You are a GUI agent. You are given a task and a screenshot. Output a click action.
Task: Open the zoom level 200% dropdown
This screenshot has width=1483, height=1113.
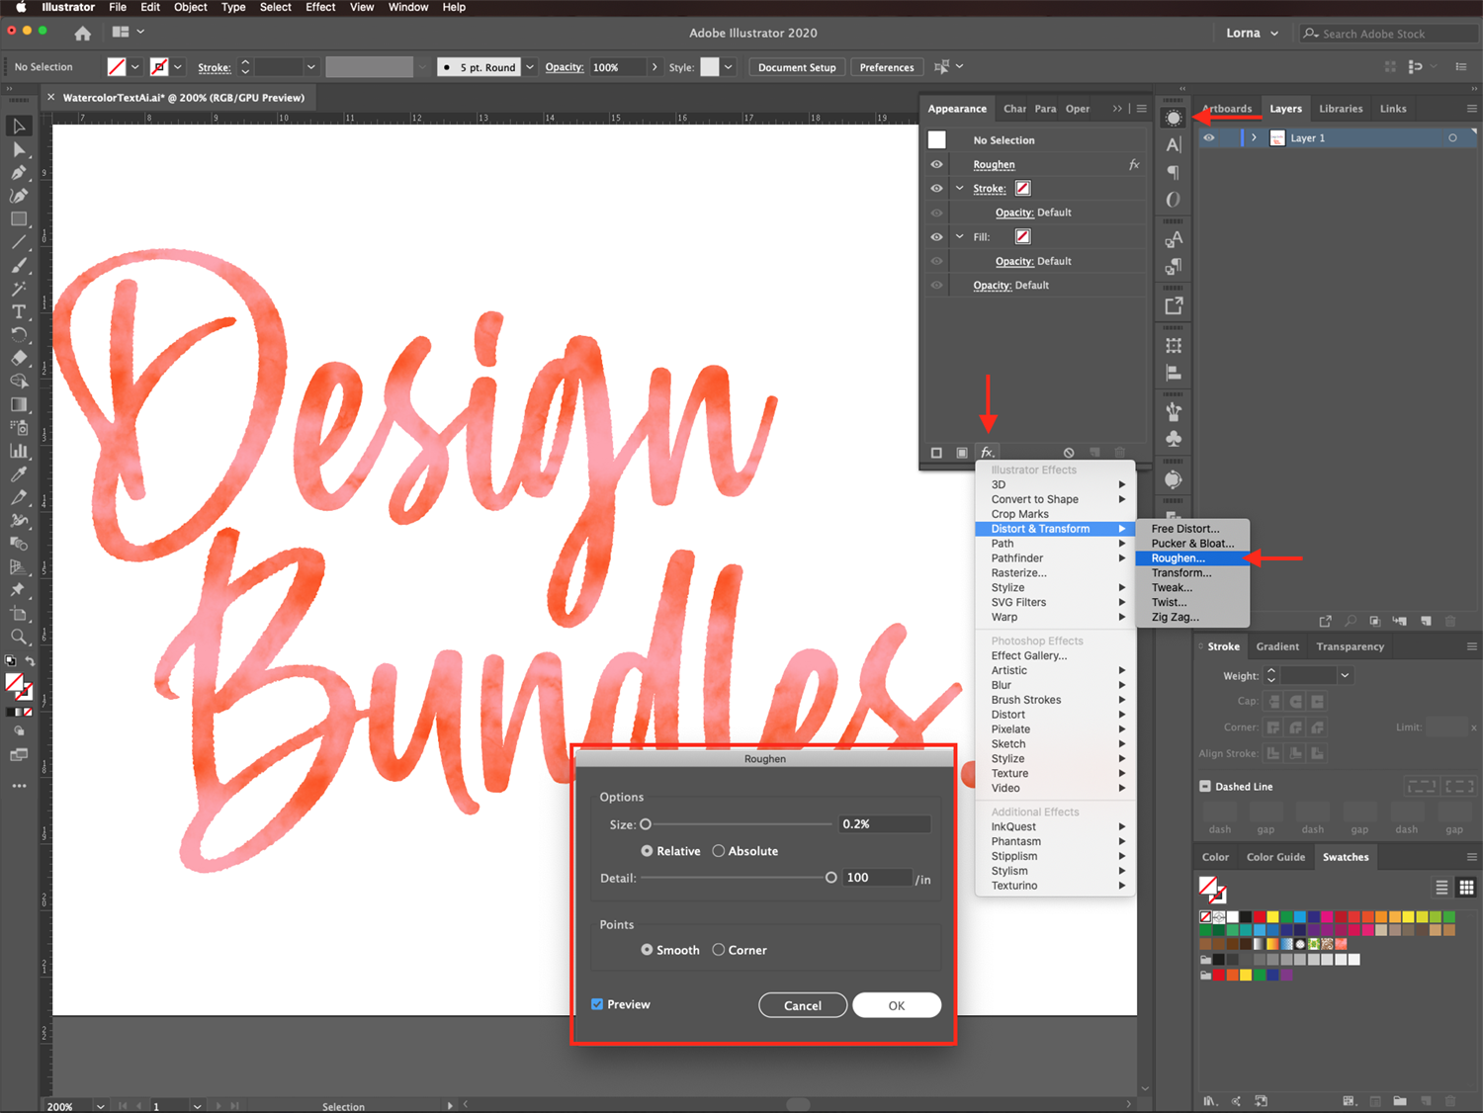coord(100,1106)
